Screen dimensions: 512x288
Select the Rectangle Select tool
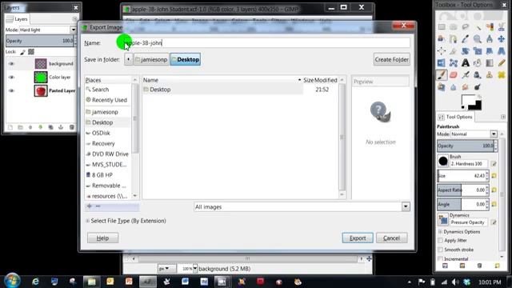pos(442,27)
